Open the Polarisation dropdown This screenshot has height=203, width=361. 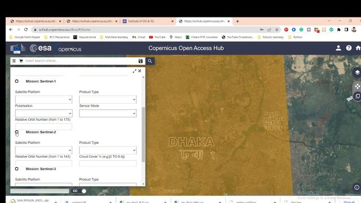[x=43, y=113]
